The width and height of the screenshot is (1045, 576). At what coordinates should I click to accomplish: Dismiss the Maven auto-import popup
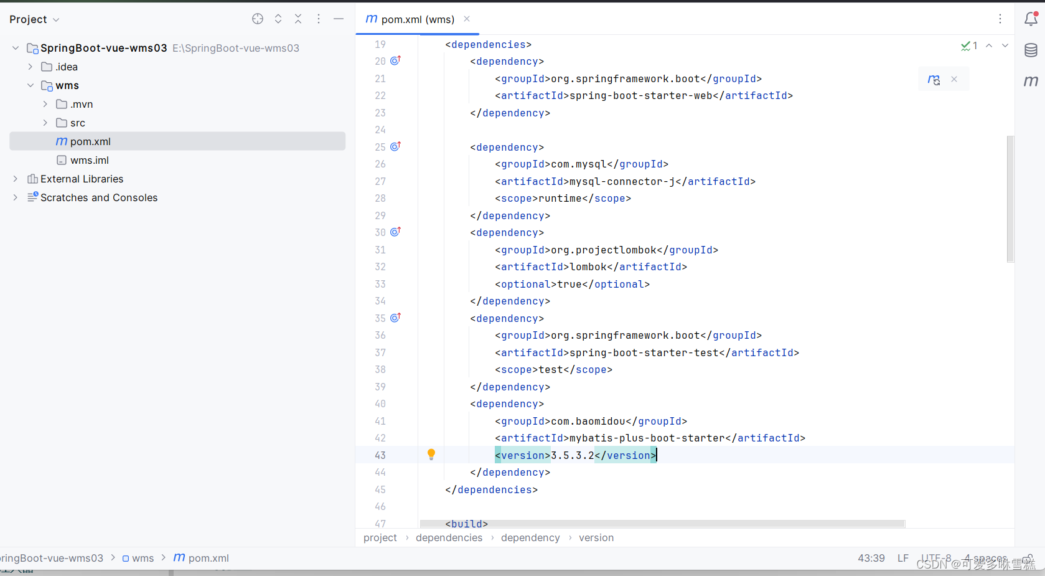tap(954, 79)
